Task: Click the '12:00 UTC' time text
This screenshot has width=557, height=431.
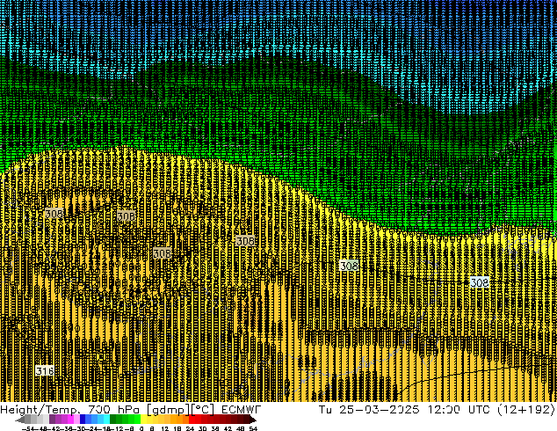Action: pos(459,410)
